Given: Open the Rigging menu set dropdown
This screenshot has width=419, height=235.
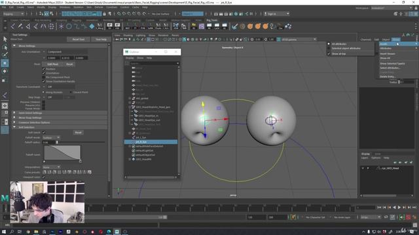Looking at the screenshot, I should click(x=13, y=14).
